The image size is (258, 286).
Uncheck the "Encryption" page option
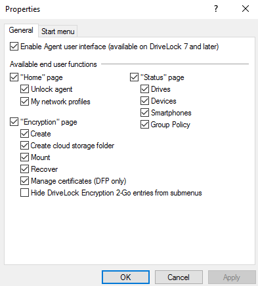pyautogui.click(x=14, y=122)
